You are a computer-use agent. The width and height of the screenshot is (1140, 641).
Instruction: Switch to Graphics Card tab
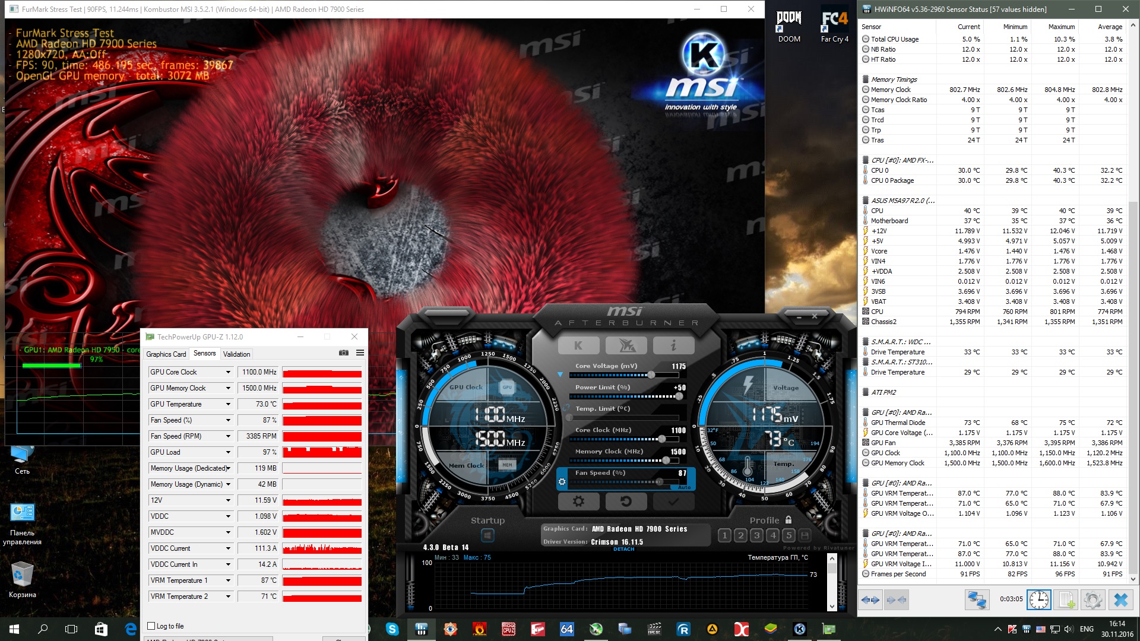coord(166,354)
